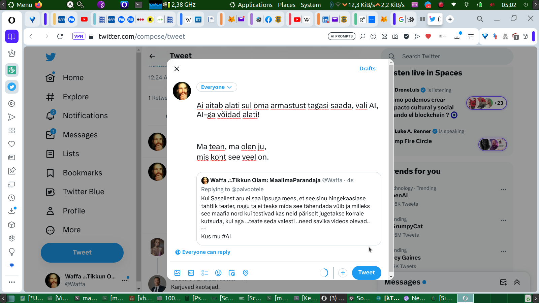Screen dimensions: 539x303
Task: Add a photo with the media icon
Action: point(178,273)
